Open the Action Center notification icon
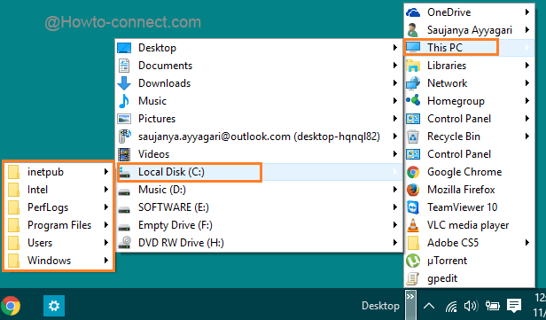546x320 pixels. tap(513, 306)
